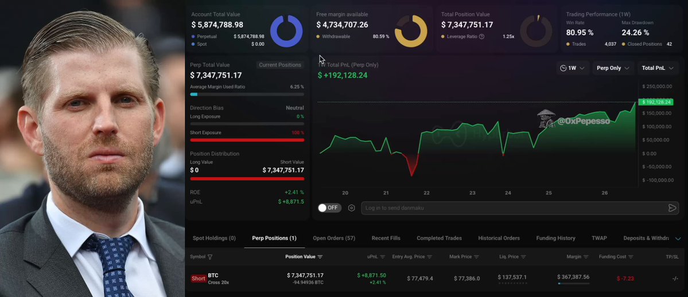
Task: Click the ROE +2.41 % value
Action: [294, 193]
